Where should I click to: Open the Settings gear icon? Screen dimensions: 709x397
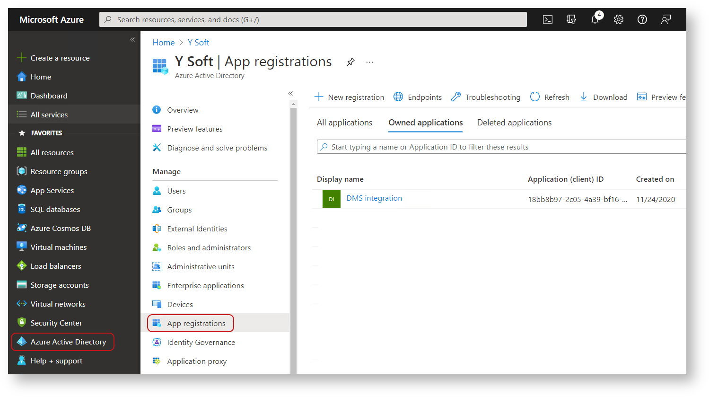[619, 19]
